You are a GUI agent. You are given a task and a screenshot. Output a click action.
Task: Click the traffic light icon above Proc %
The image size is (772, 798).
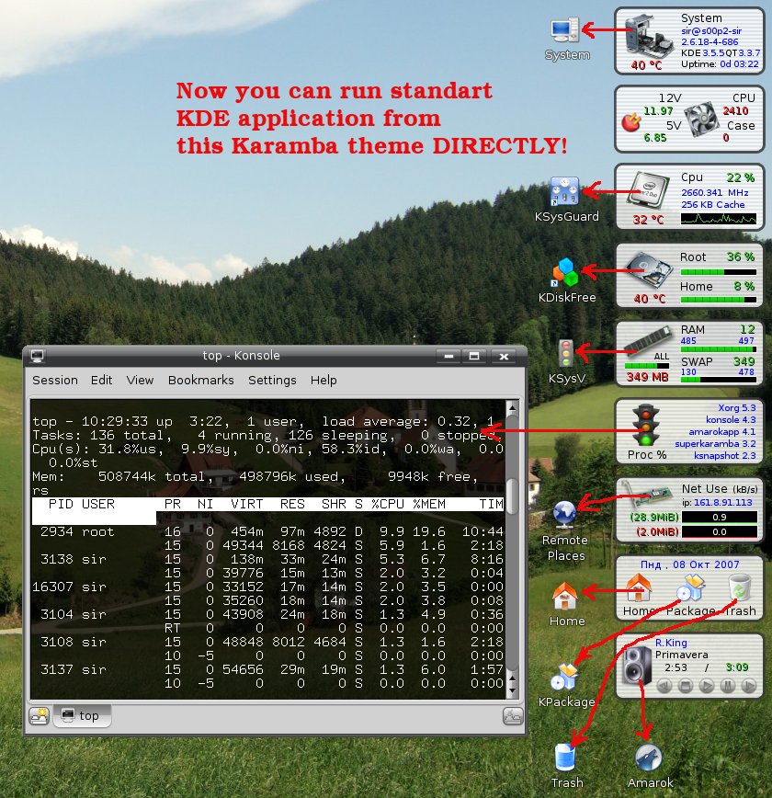point(645,426)
